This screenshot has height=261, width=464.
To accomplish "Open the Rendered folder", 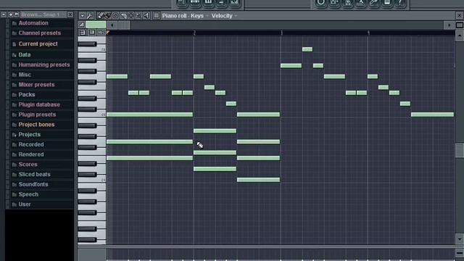I will (x=31, y=154).
